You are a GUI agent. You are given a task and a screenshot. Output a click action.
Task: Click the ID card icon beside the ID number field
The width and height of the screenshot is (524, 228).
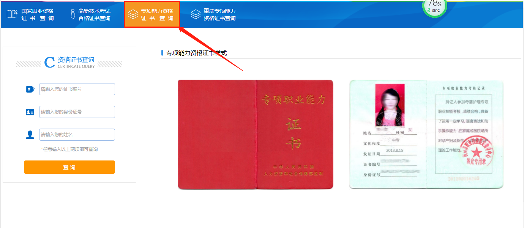30,112
